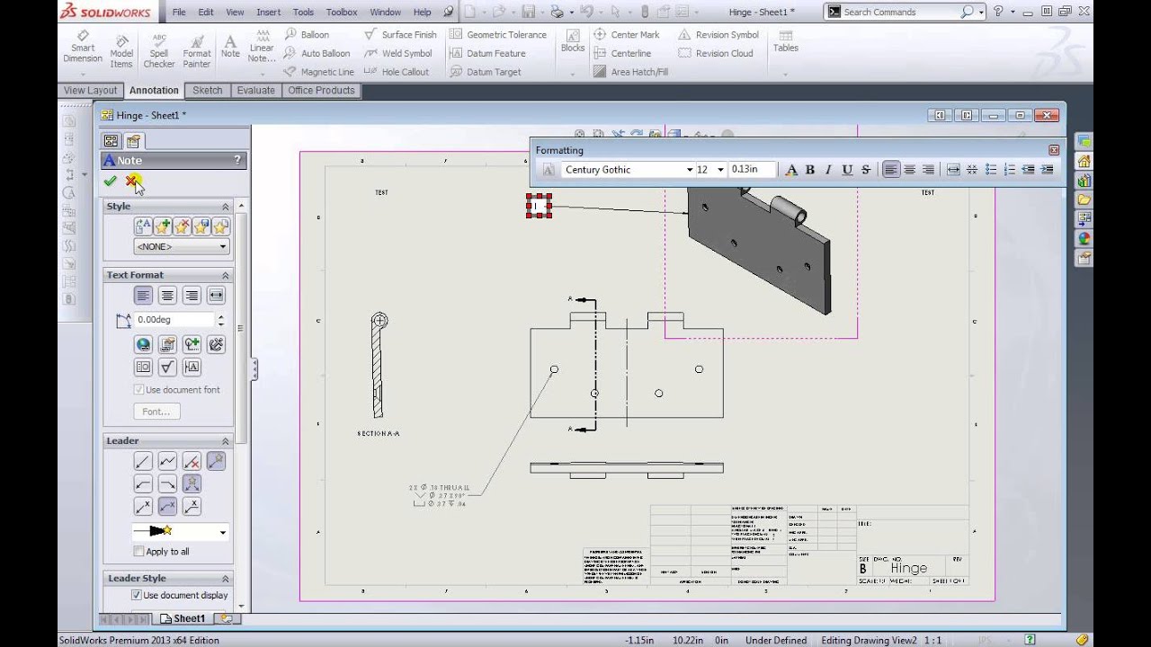Screen dimensions: 1151x647
Task: Click the Datum Target button
Action: [x=486, y=72]
